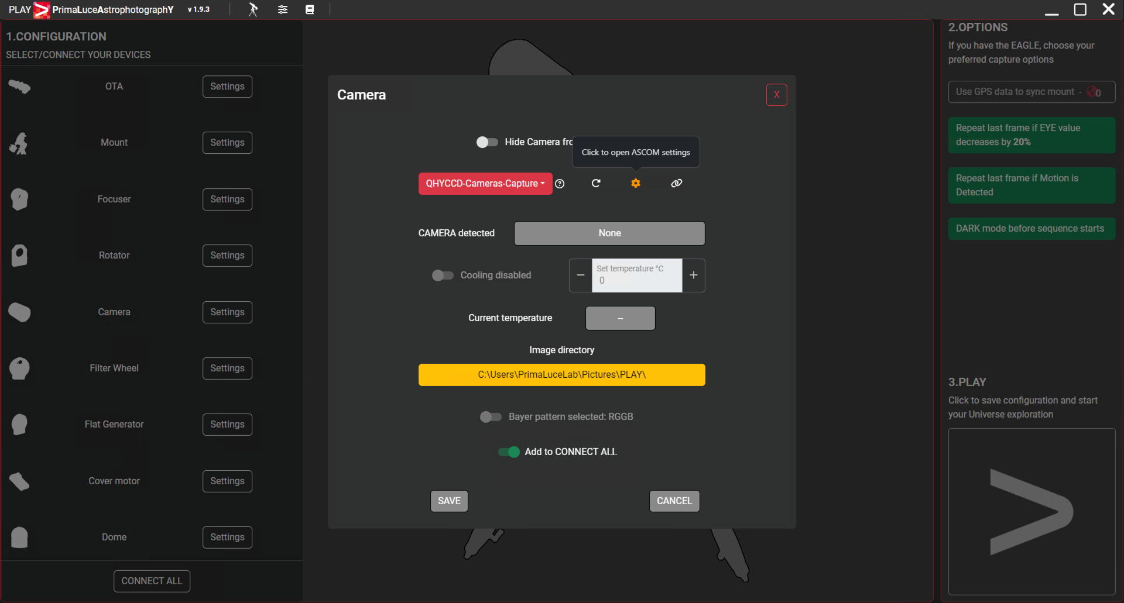The image size is (1124, 603).
Task: Click the 'v 1.9.3' version text
Action: click(198, 10)
